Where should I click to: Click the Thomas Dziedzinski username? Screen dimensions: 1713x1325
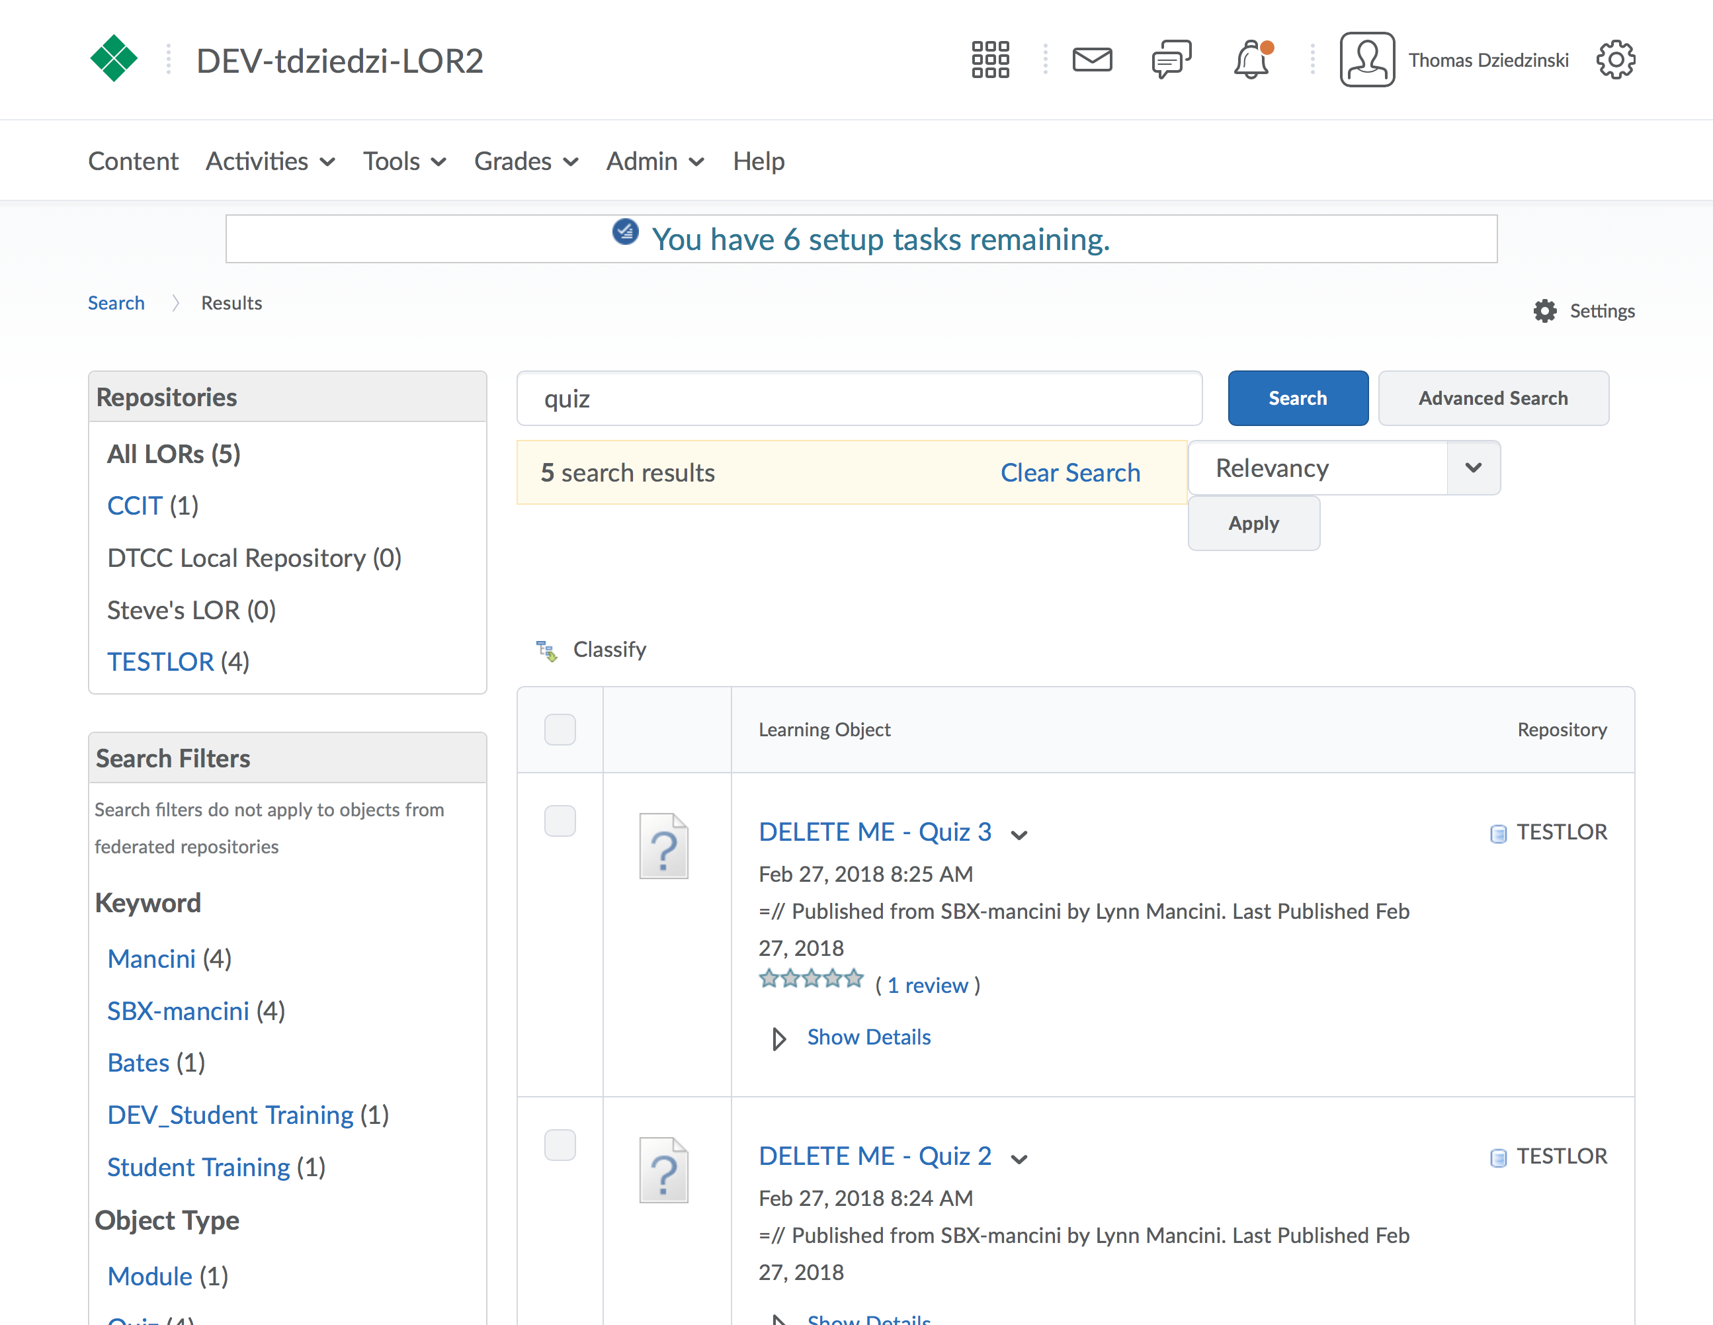pos(1488,60)
